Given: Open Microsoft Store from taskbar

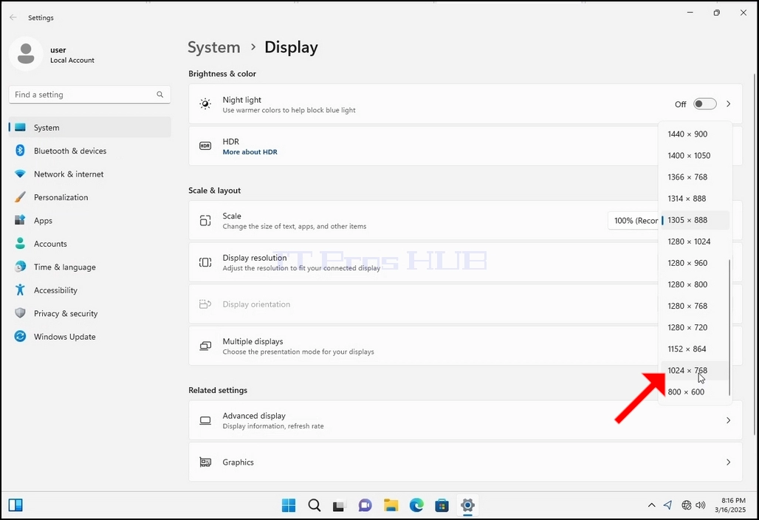Looking at the screenshot, I should (442, 505).
